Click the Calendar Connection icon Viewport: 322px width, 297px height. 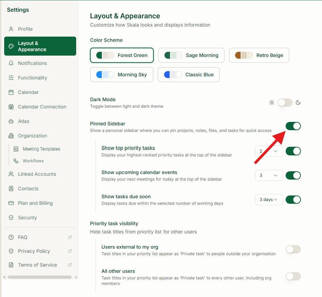[11, 107]
